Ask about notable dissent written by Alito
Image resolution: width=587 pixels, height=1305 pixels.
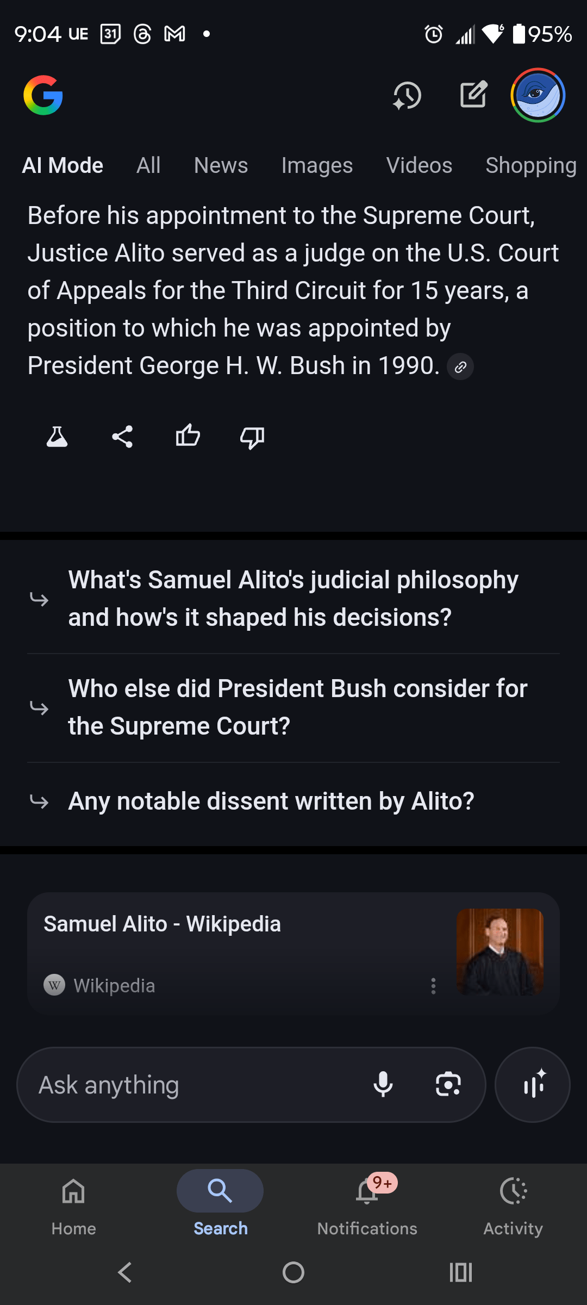point(271,801)
